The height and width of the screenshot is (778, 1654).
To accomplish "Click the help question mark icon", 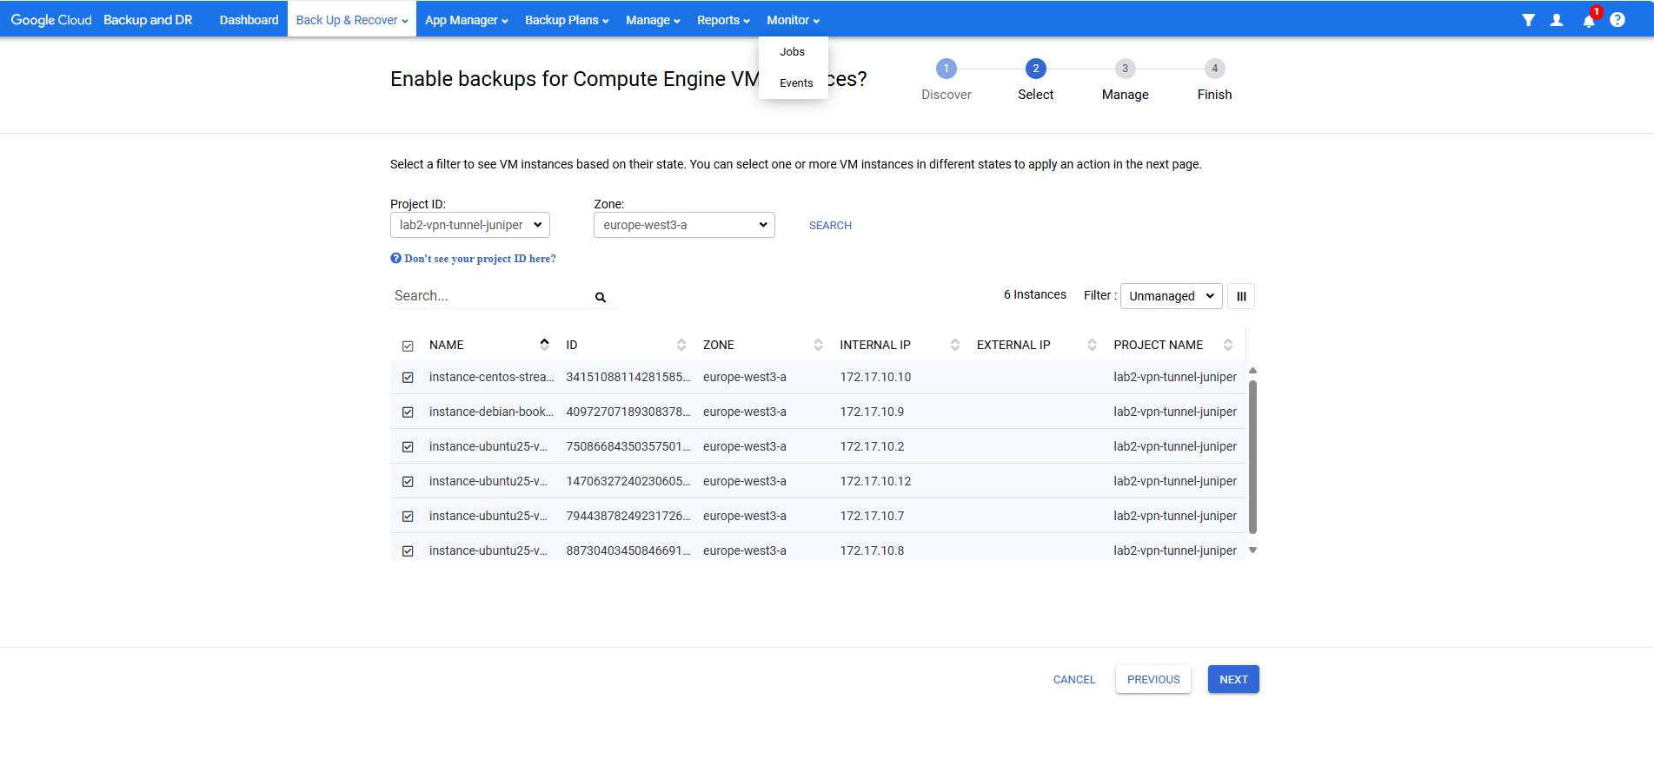I will click(x=1617, y=20).
